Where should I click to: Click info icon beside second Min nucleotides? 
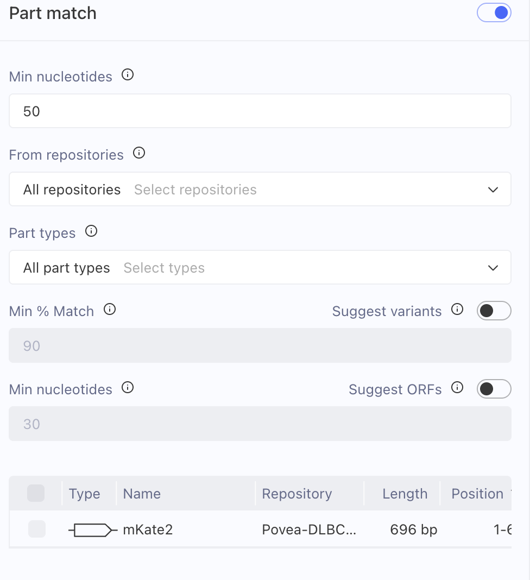click(x=128, y=388)
